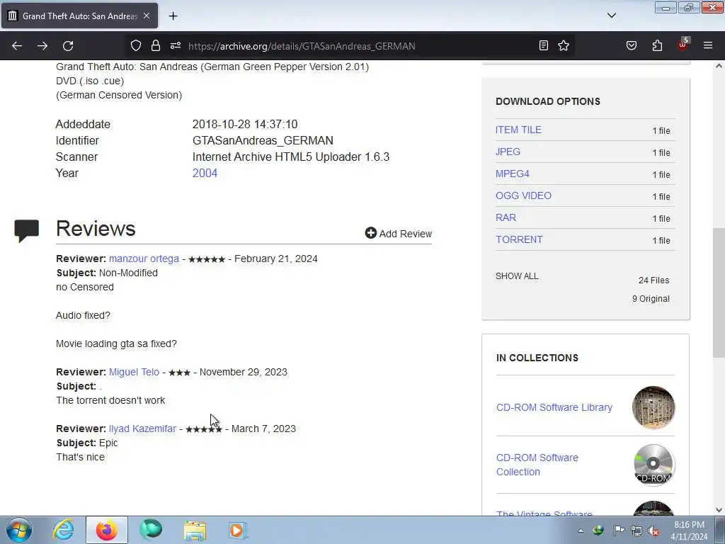This screenshot has height=544, width=725.
Task: Close the Grand Theft Auto tab
Action: 147,16
